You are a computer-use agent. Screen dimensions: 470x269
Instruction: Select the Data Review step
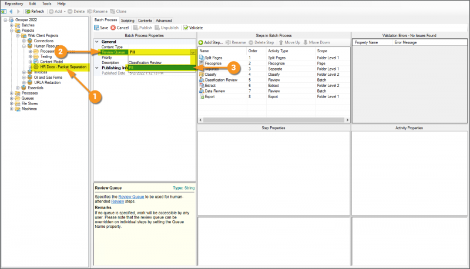click(x=215, y=91)
